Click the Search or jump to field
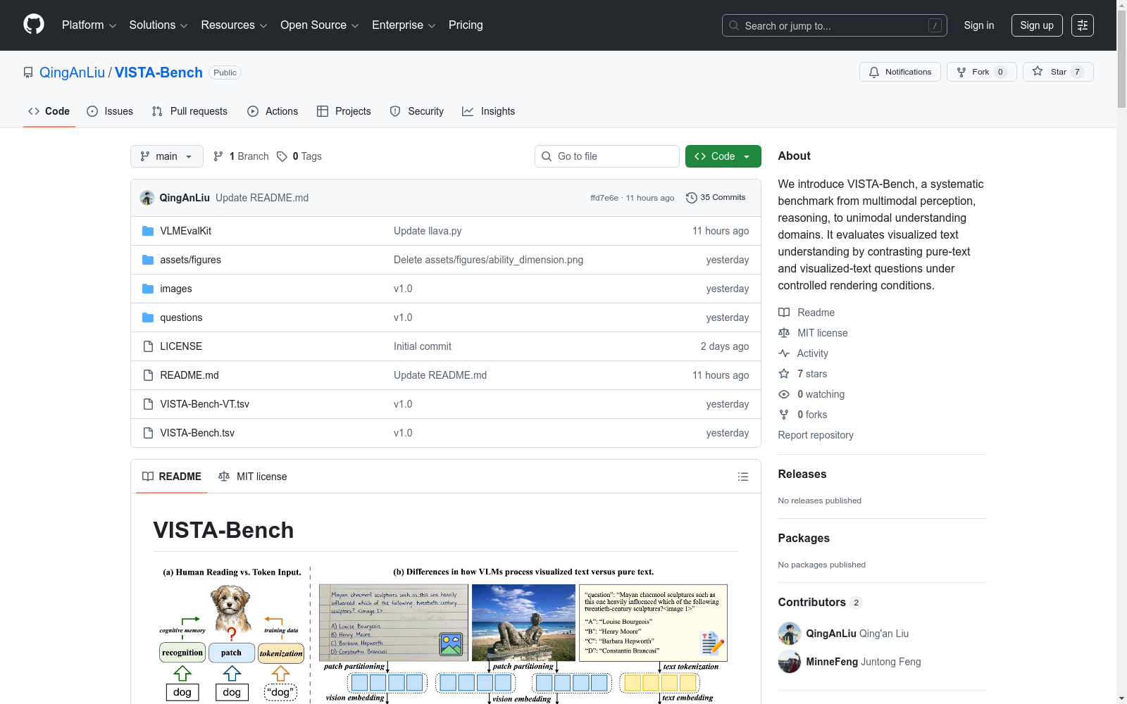 pos(835,25)
